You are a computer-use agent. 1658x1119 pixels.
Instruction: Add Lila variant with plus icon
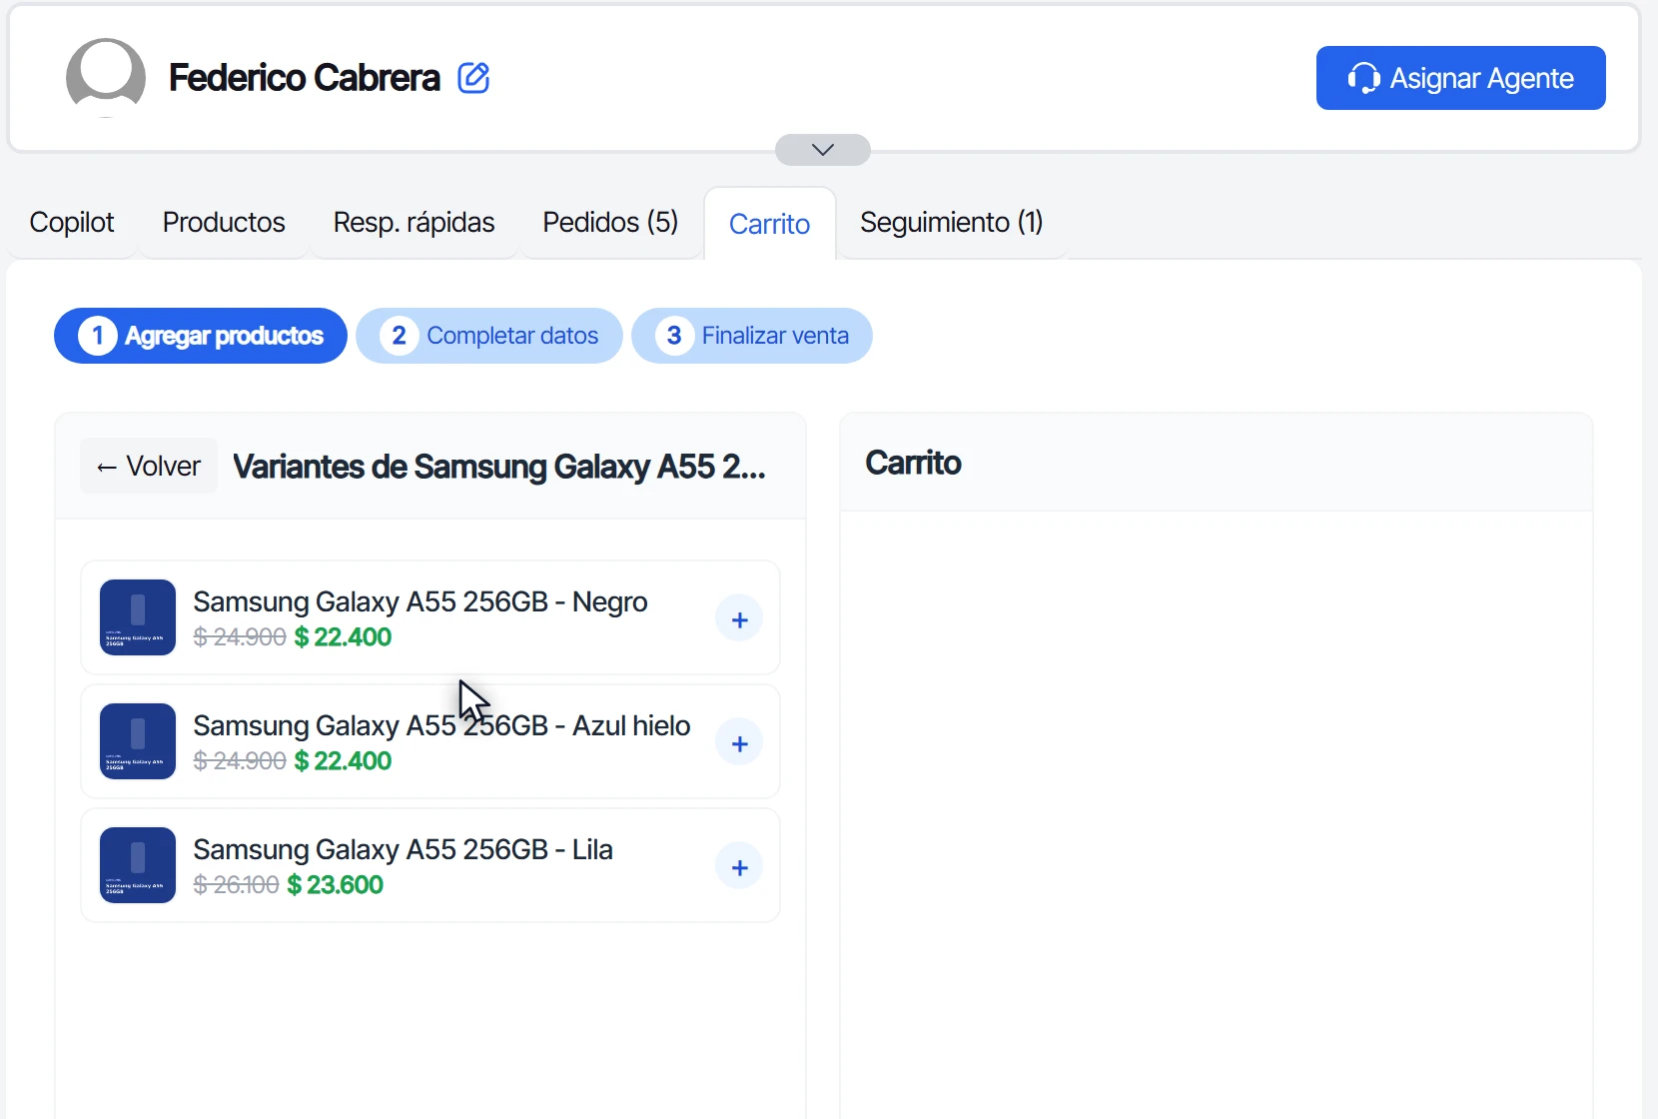click(739, 867)
